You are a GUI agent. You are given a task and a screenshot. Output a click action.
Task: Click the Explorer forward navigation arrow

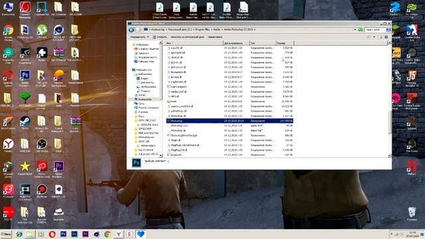click(x=137, y=29)
